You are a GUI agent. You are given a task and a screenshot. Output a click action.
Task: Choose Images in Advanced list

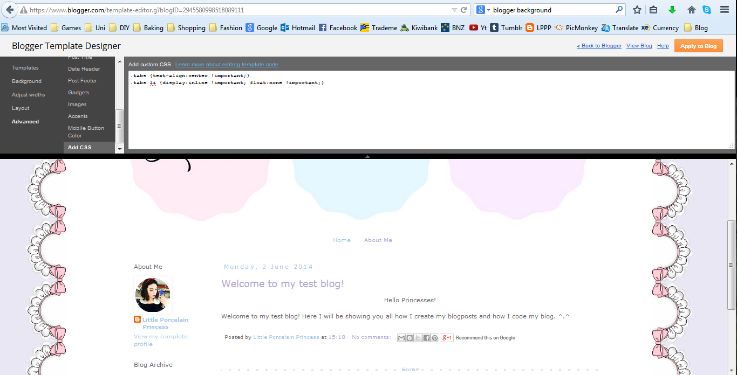[77, 105]
